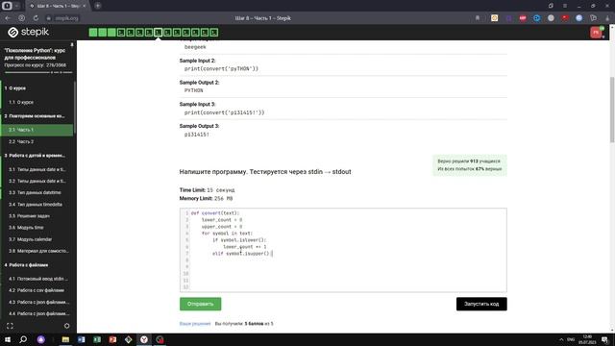Click the 'Sample Output 3' value p1314151
615x346 pixels.
click(x=196, y=135)
